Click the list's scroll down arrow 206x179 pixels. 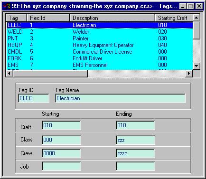pyautogui.click(x=197, y=66)
